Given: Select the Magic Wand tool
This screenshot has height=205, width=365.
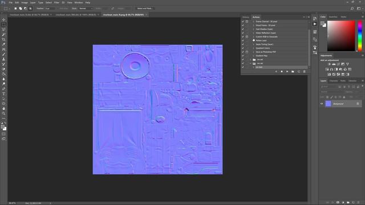Looking at the screenshot, I should click(3, 34).
